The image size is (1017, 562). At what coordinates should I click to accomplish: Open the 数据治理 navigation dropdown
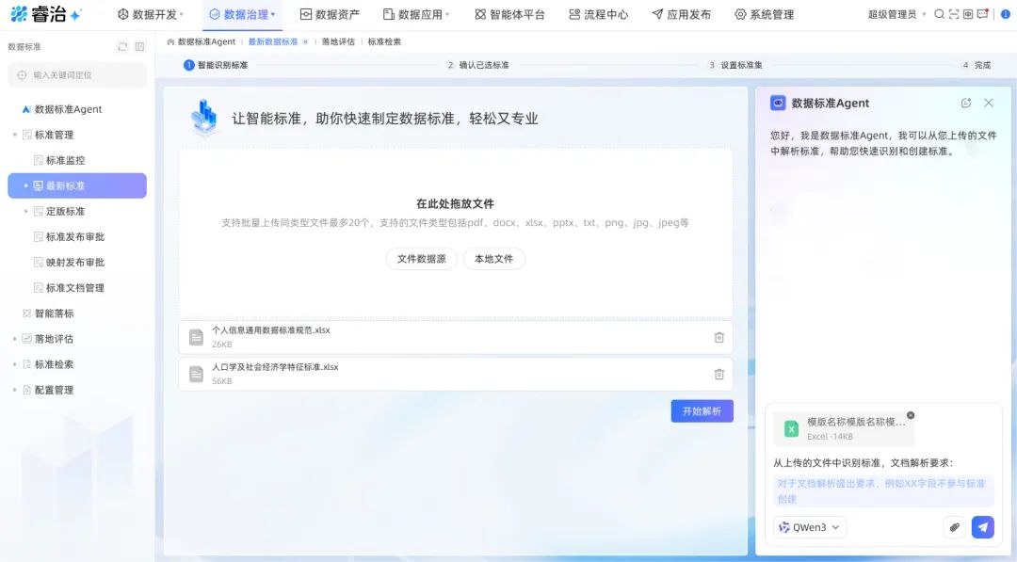[x=242, y=14]
